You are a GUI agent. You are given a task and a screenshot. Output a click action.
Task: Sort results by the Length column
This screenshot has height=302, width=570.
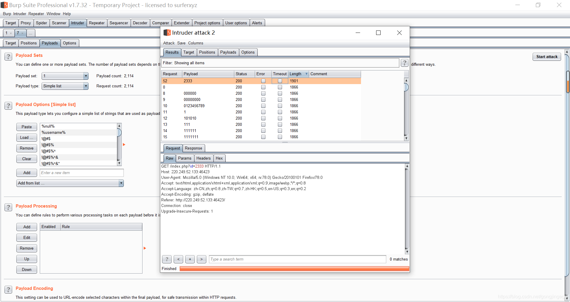pyautogui.click(x=298, y=74)
